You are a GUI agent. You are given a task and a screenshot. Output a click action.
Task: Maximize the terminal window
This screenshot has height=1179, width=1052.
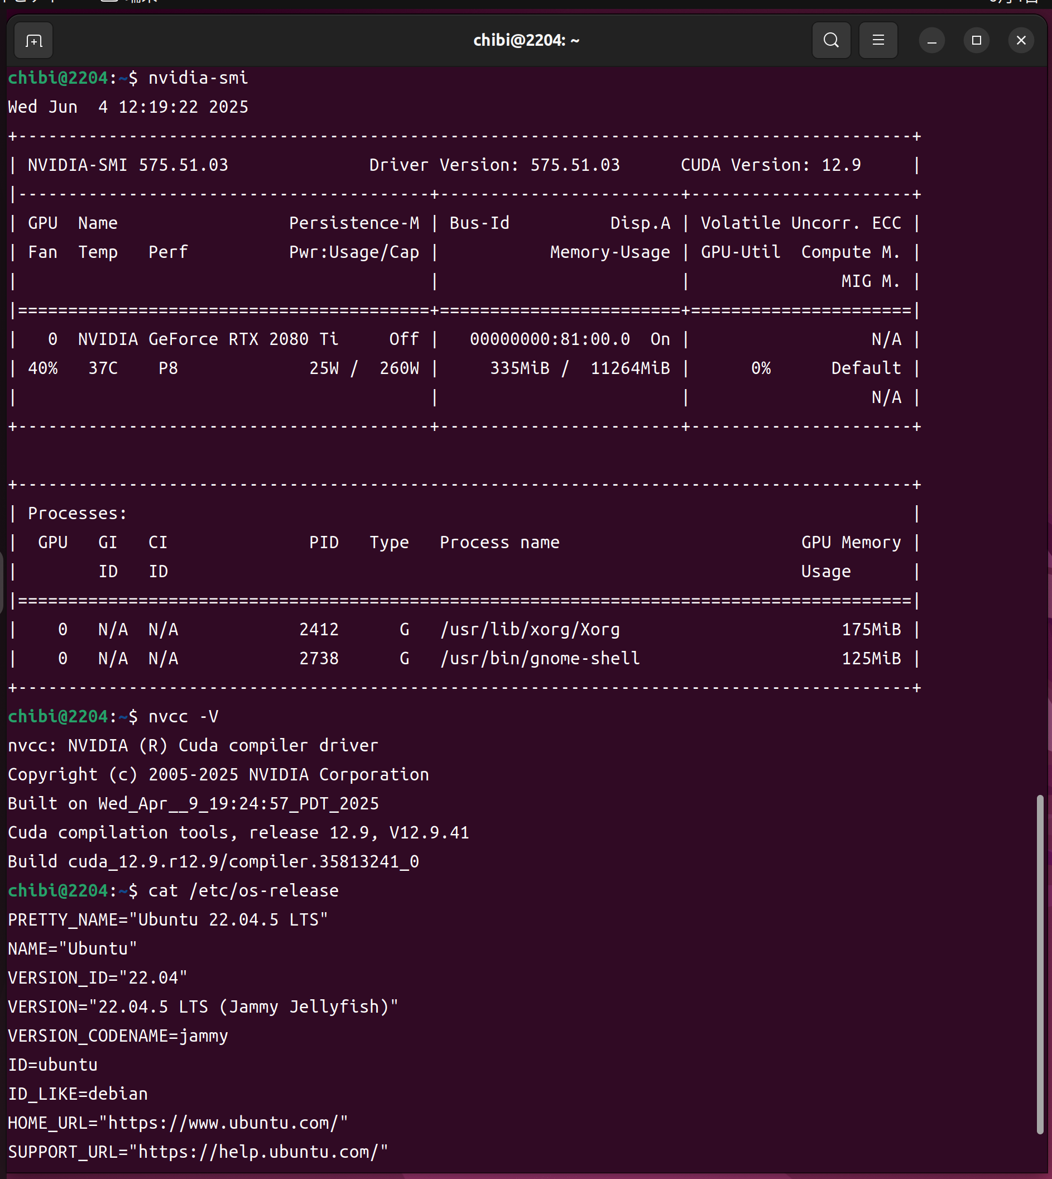976,41
